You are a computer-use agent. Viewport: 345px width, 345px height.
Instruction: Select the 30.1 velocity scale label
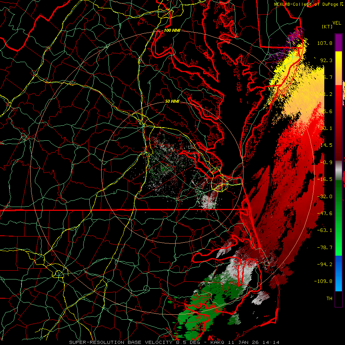[x=326, y=128]
